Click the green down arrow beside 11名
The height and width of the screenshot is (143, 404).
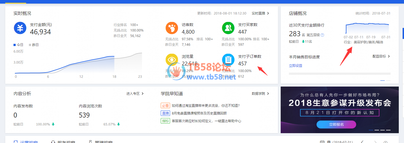[x=303, y=42]
